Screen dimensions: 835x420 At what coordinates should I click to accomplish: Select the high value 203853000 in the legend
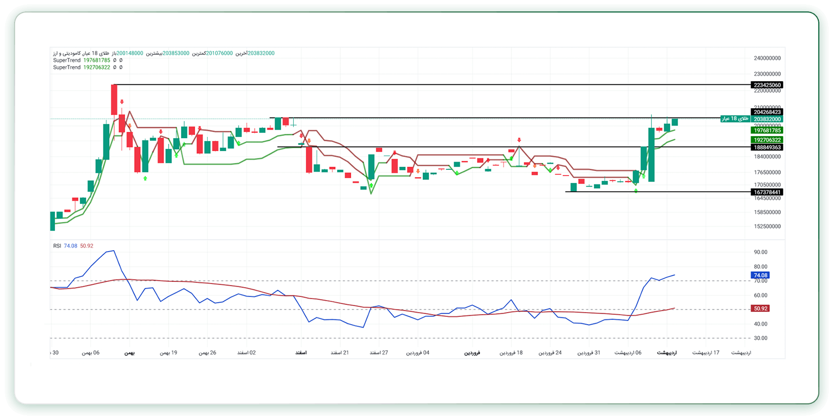pos(176,53)
